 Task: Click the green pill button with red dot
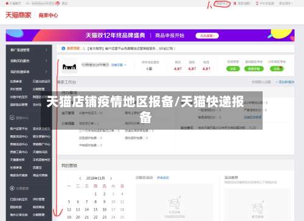(277, 69)
